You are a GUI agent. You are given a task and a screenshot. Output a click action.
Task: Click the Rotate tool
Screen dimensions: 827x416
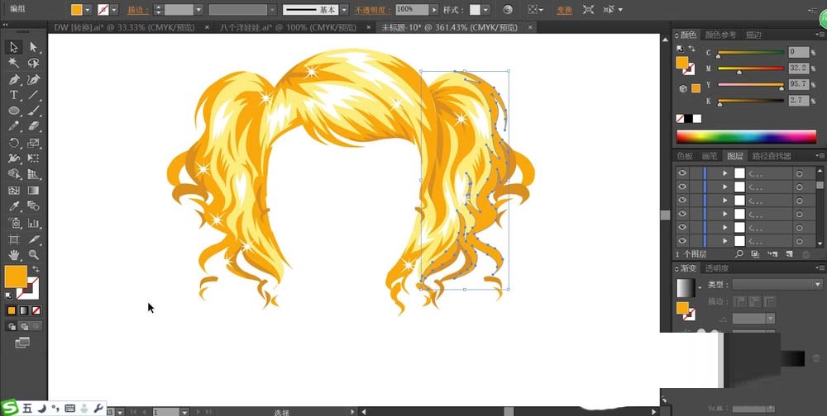(x=14, y=143)
